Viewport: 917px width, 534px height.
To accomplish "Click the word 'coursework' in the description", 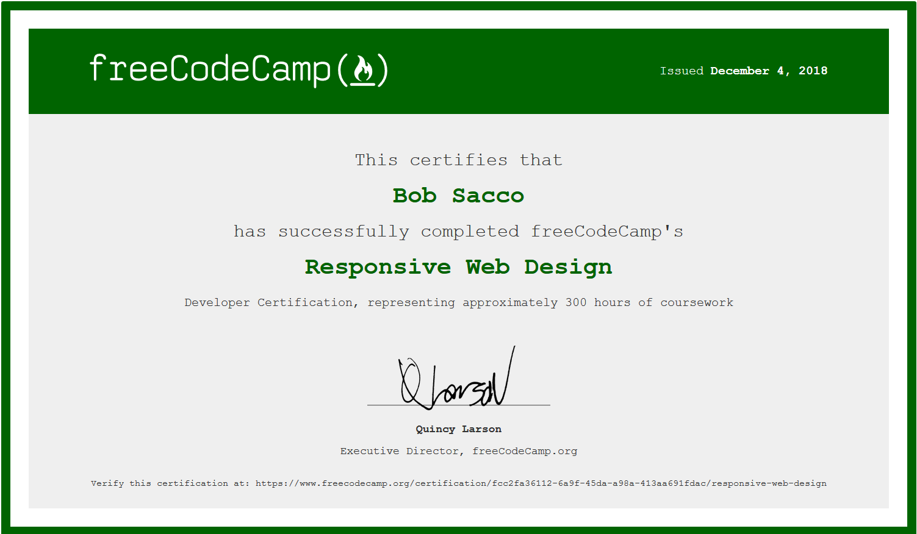I will tap(697, 302).
